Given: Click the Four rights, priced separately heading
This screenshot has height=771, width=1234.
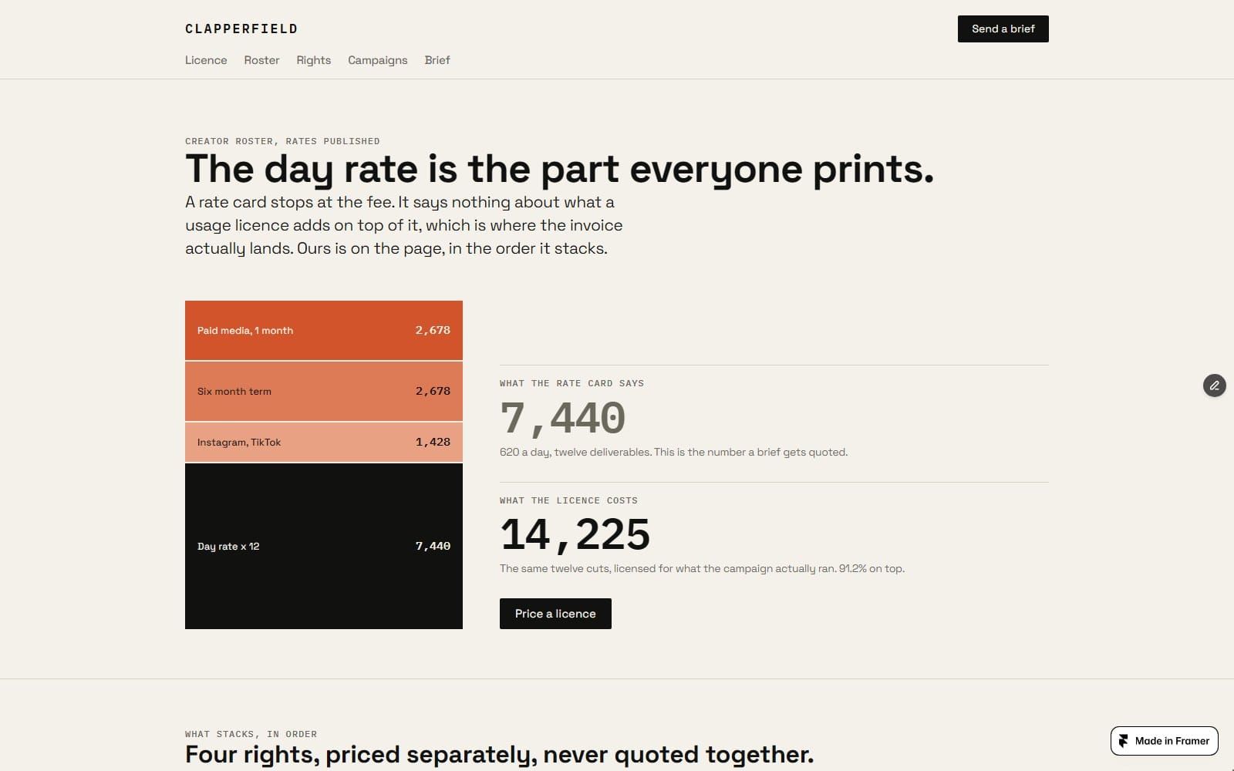Looking at the screenshot, I should click(499, 754).
